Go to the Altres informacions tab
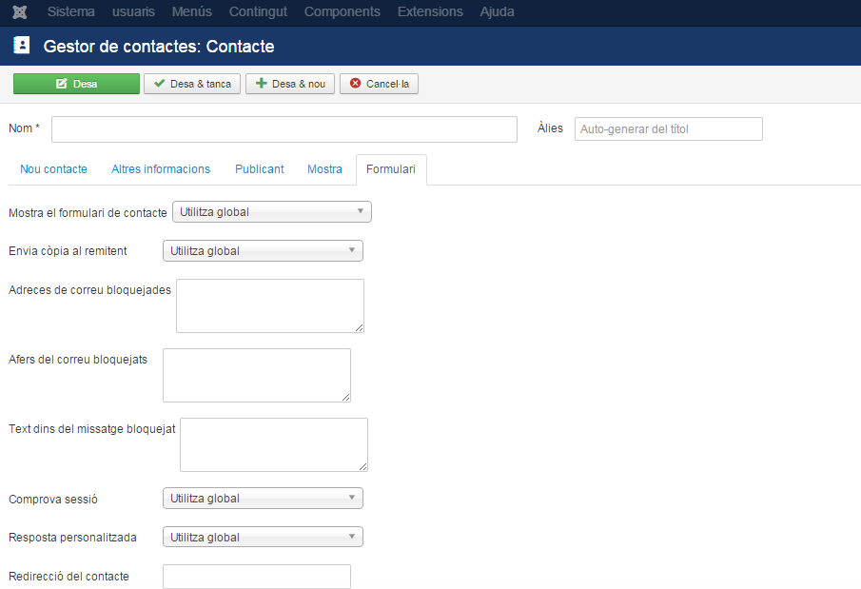Screen dimensions: 861x589 point(161,169)
